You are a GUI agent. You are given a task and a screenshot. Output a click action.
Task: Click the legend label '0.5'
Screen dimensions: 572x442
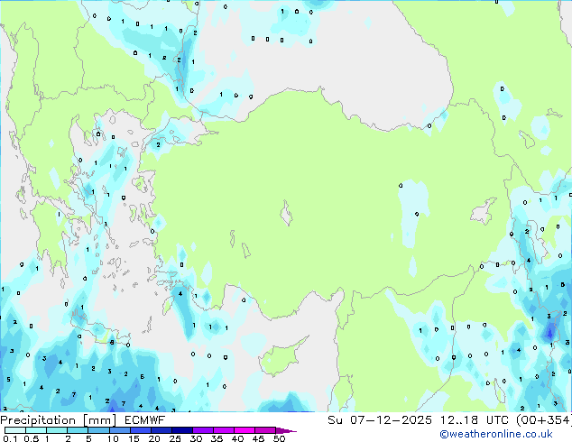[x=32, y=438]
